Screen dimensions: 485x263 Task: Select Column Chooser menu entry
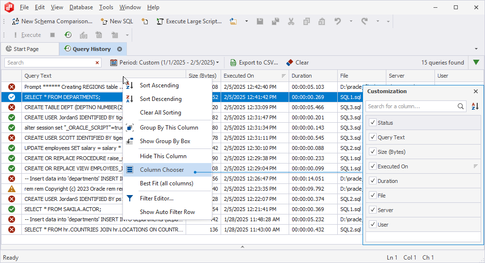[x=167, y=170]
